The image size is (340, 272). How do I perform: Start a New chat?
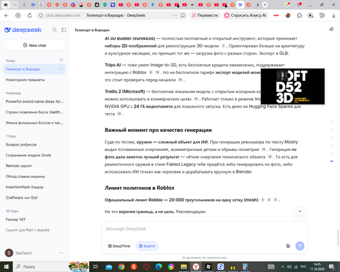click(x=35, y=46)
